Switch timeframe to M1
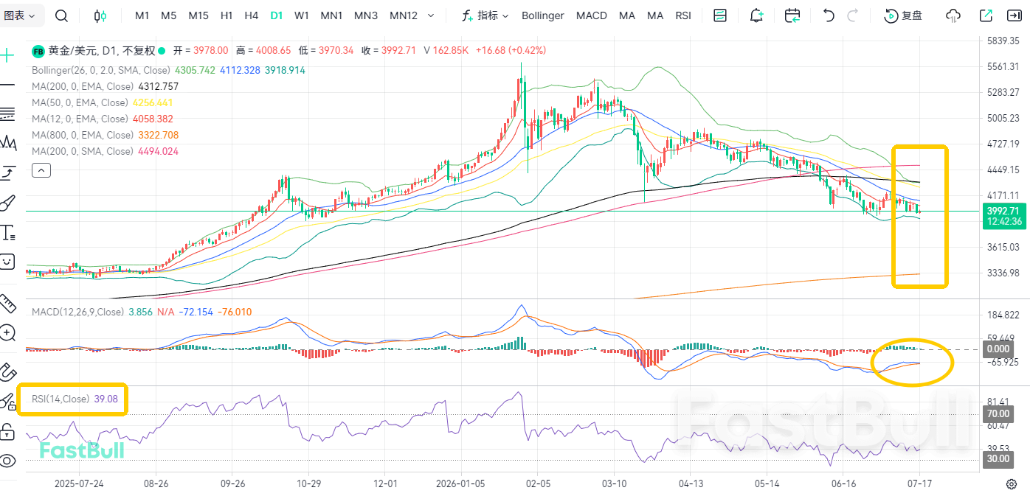This screenshot has width=1030, height=496. point(142,15)
